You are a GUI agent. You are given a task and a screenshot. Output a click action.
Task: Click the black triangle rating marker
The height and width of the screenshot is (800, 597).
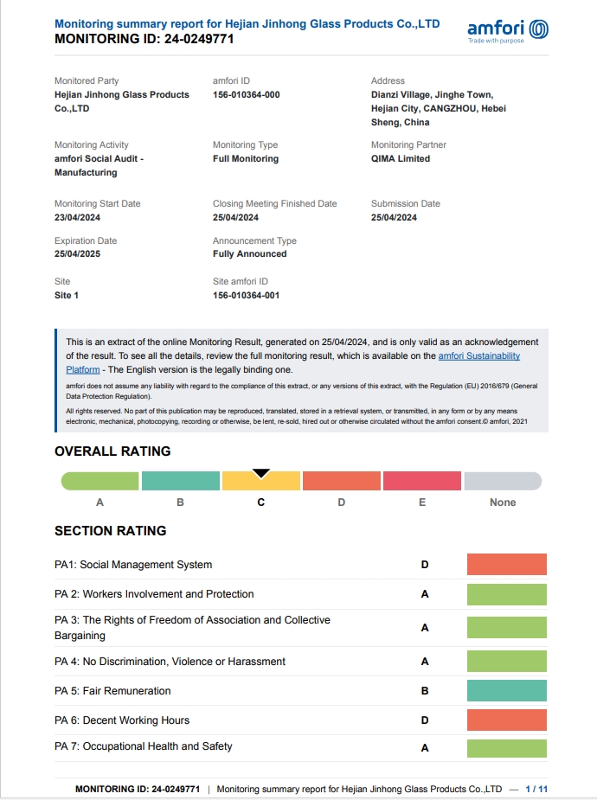(x=261, y=473)
